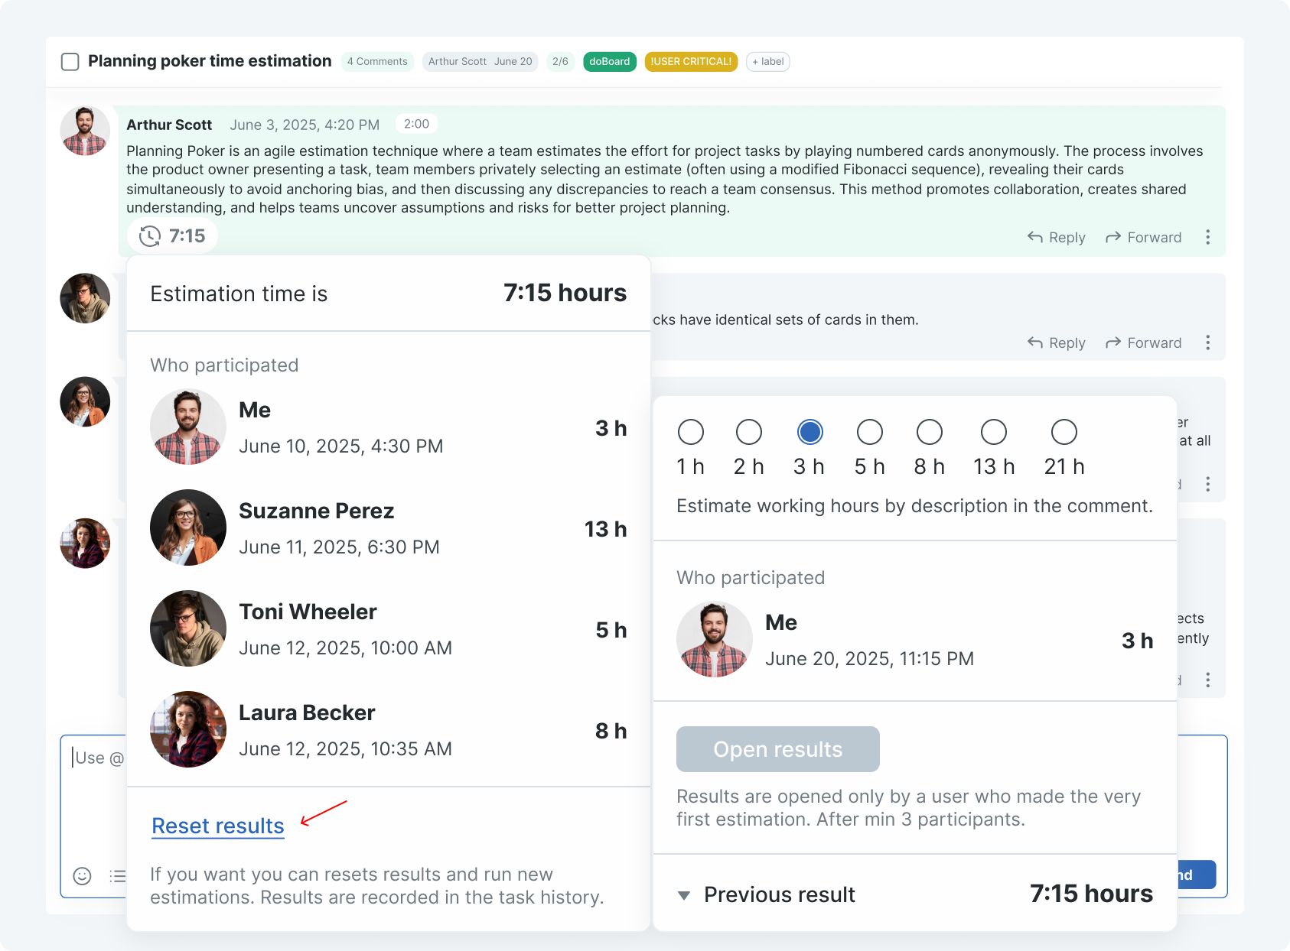
Task: Open three-dot menu on second comment
Action: (1207, 343)
